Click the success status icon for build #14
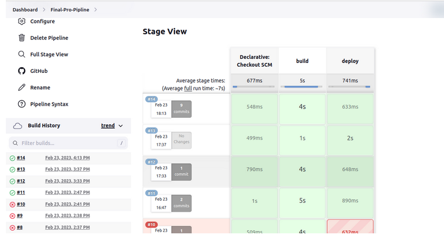444x238 pixels. click(x=12, y=158)
